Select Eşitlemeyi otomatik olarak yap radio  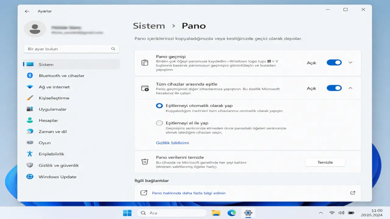tap(159, 106)
